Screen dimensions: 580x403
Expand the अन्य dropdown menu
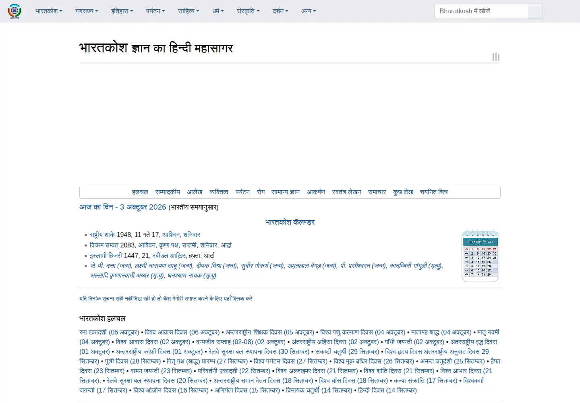[x=309, y=11]
